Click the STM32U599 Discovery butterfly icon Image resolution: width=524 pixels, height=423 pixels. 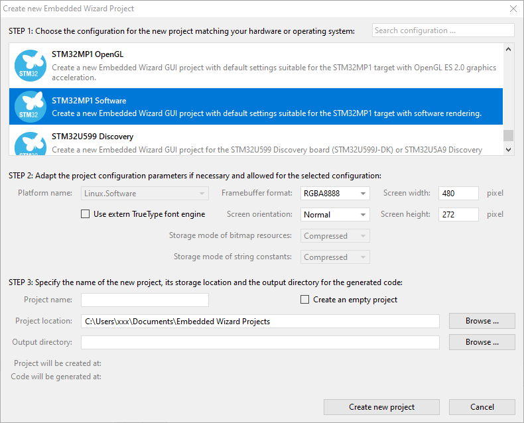pos(29,144)
